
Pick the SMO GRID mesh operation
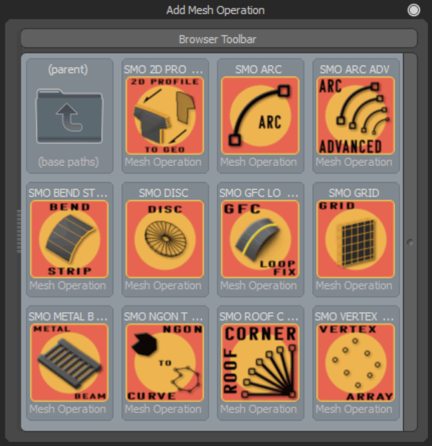point(356,239)
